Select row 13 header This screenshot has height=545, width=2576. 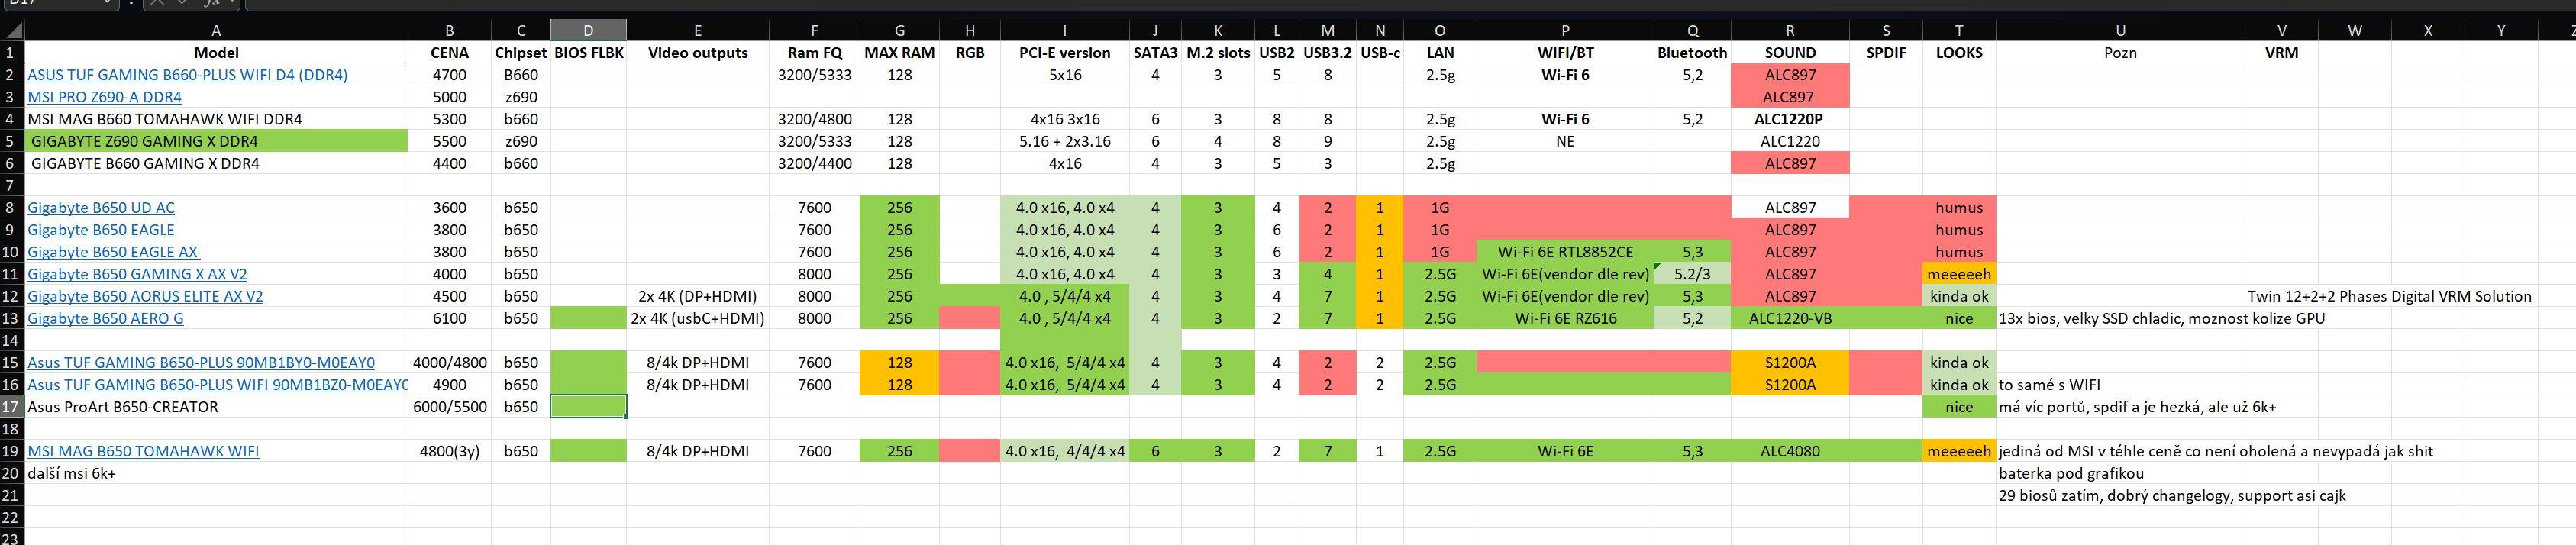coord(11,318)
